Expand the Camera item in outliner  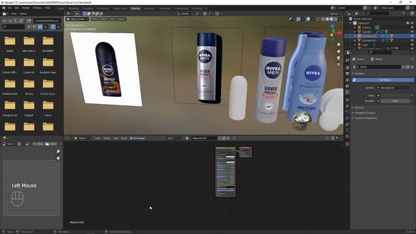pyautogui.click(x=355, y=27)
